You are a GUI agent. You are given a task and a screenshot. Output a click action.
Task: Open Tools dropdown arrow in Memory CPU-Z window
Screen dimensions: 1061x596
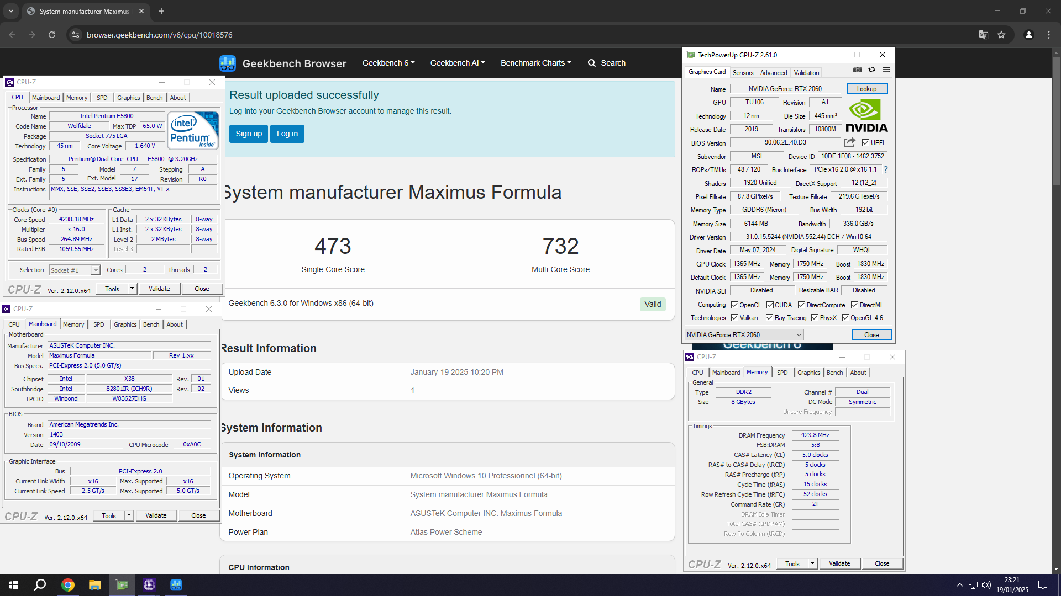812,563
